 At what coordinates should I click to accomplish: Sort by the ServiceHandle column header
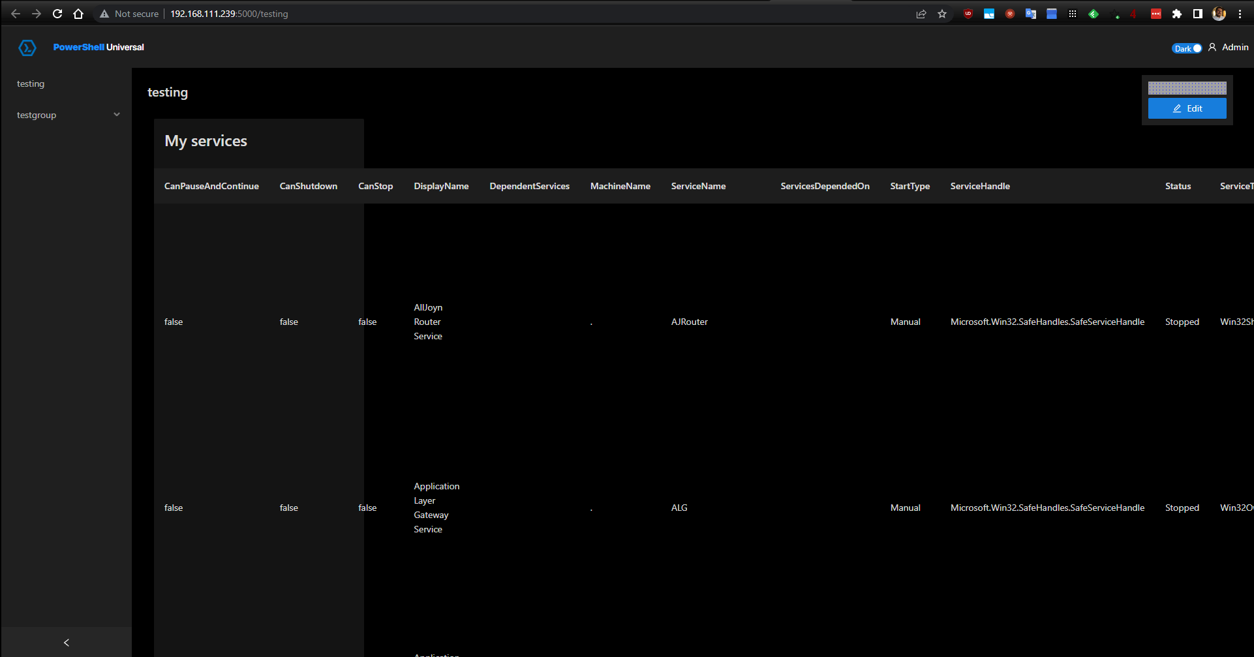[x=980, y=186]
